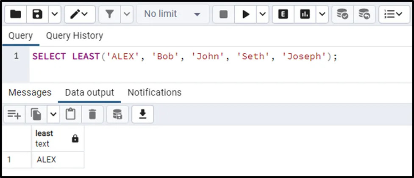This screenshot has height=178, width=414.
Task: Open the save options dropdown arrow
Action: pos(55,14)
